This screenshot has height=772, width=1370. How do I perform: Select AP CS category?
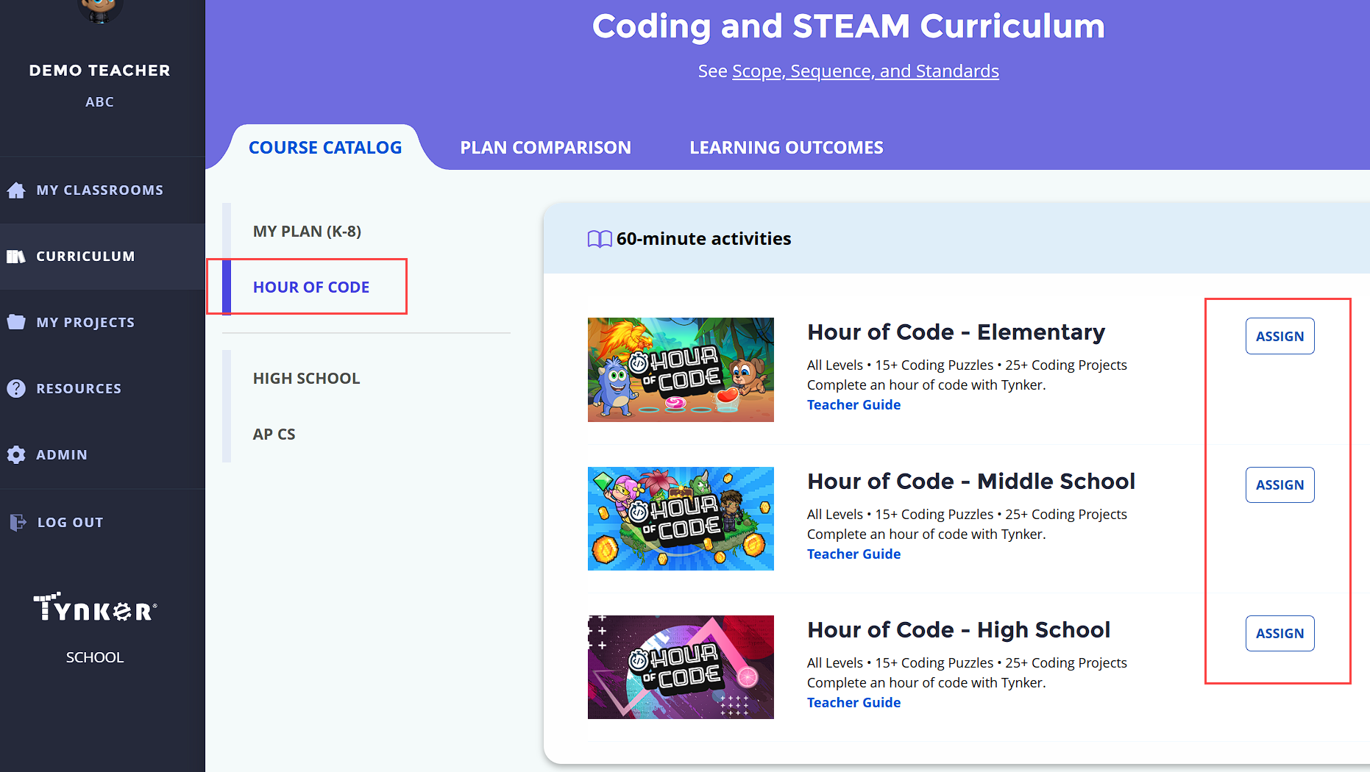click(274, 435)
